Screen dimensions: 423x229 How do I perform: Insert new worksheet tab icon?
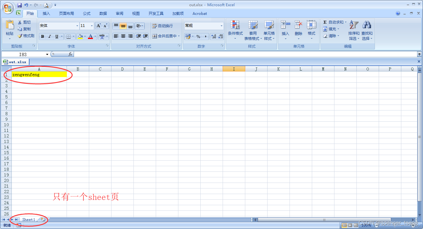click(43, 219)
